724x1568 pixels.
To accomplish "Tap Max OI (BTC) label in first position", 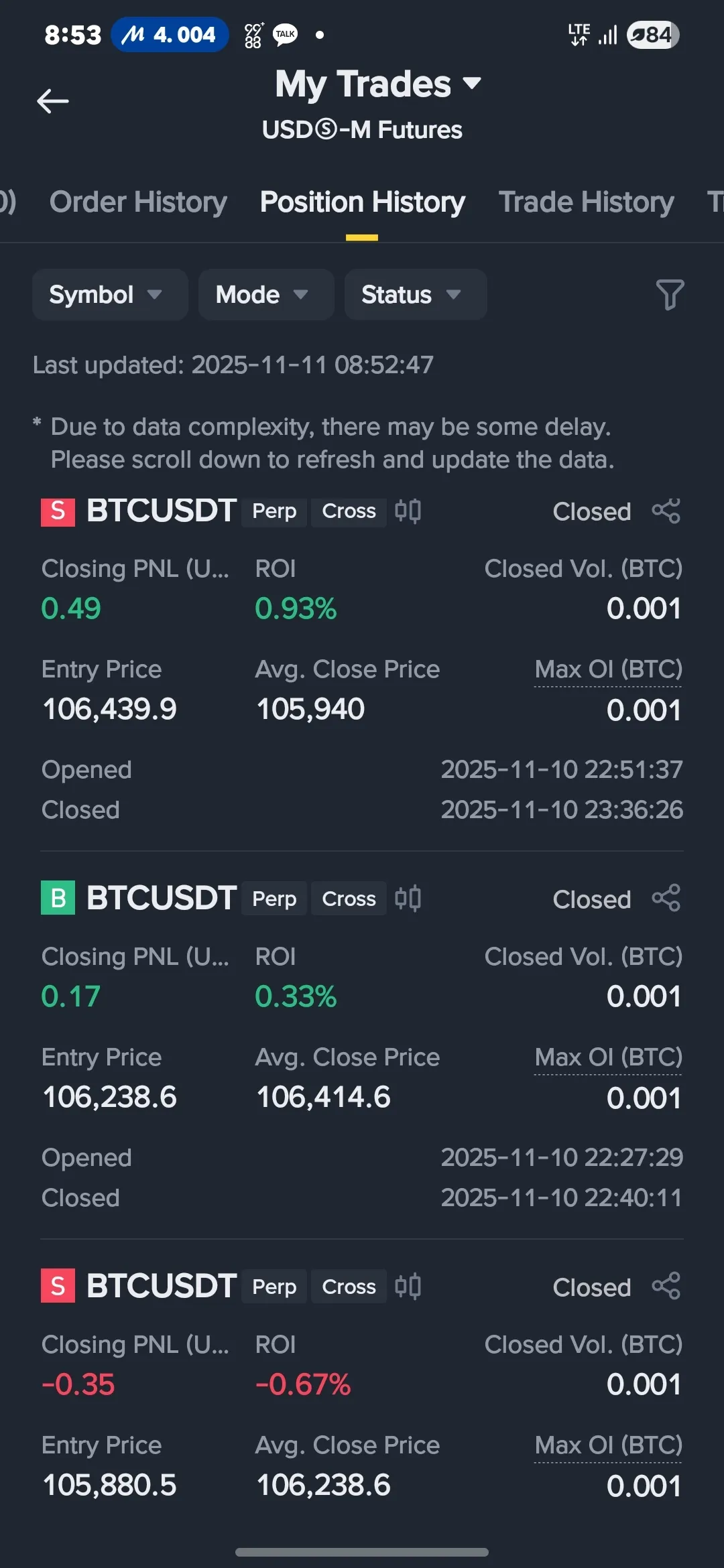I will [x=608, y=669].
